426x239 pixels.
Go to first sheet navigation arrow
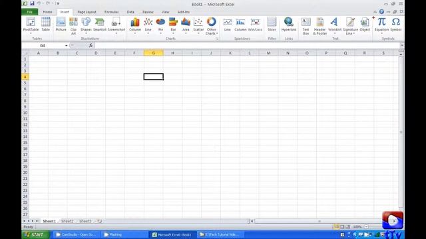coord(24,221)
